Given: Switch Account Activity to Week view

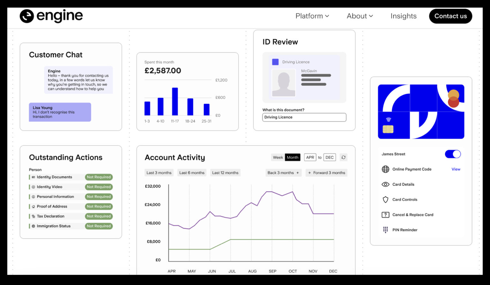Looking at the screenshot, I should pos(278,157).
